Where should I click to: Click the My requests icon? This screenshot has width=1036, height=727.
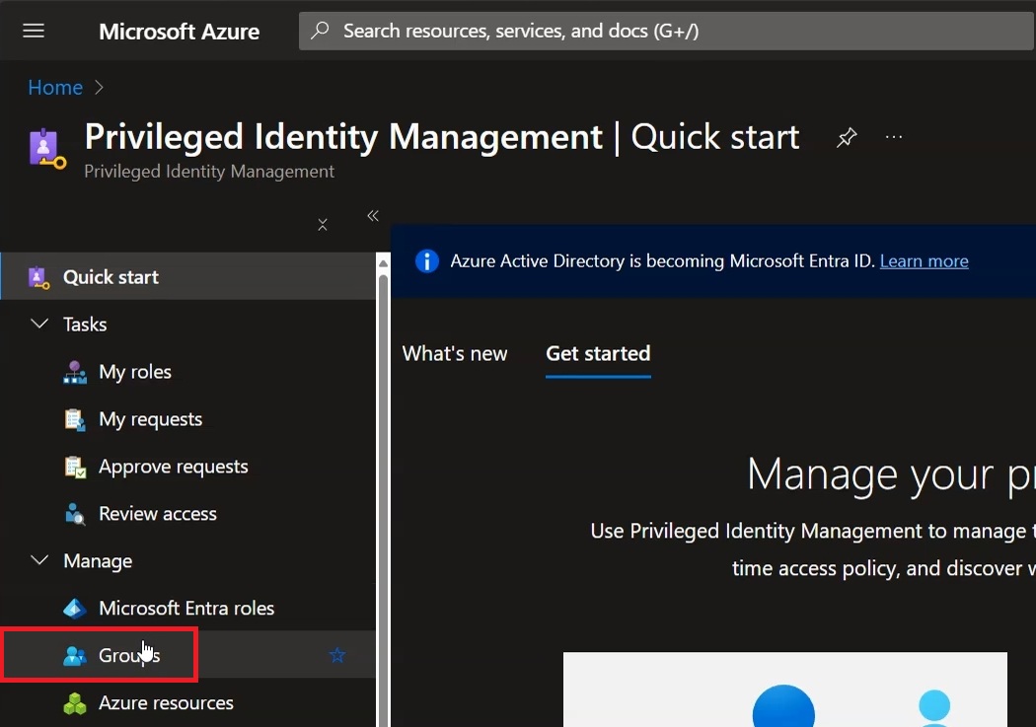[x=75, y=420]
